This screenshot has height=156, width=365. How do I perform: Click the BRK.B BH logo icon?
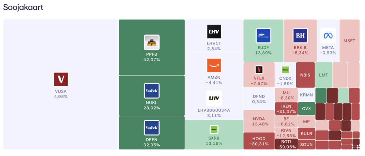point(300,35)
